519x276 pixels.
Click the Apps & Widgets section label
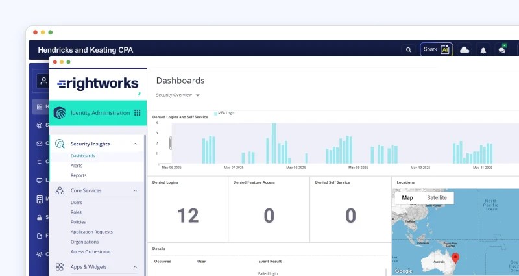[88, 267]
